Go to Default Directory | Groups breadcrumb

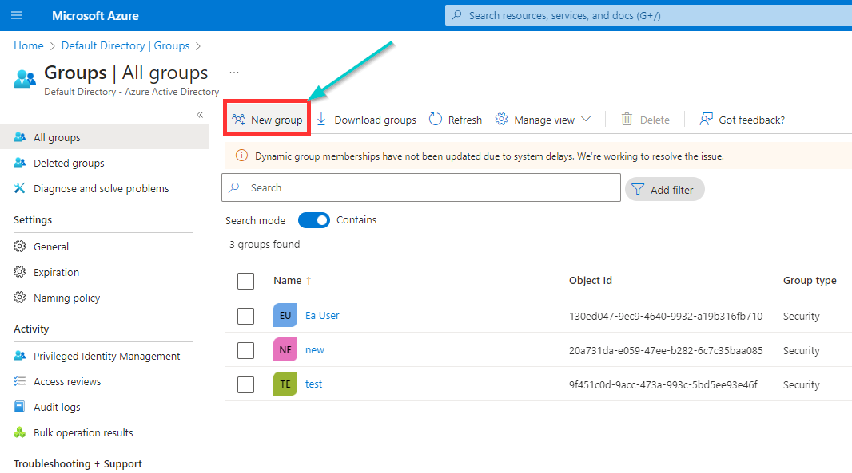(x=125, y=45)
